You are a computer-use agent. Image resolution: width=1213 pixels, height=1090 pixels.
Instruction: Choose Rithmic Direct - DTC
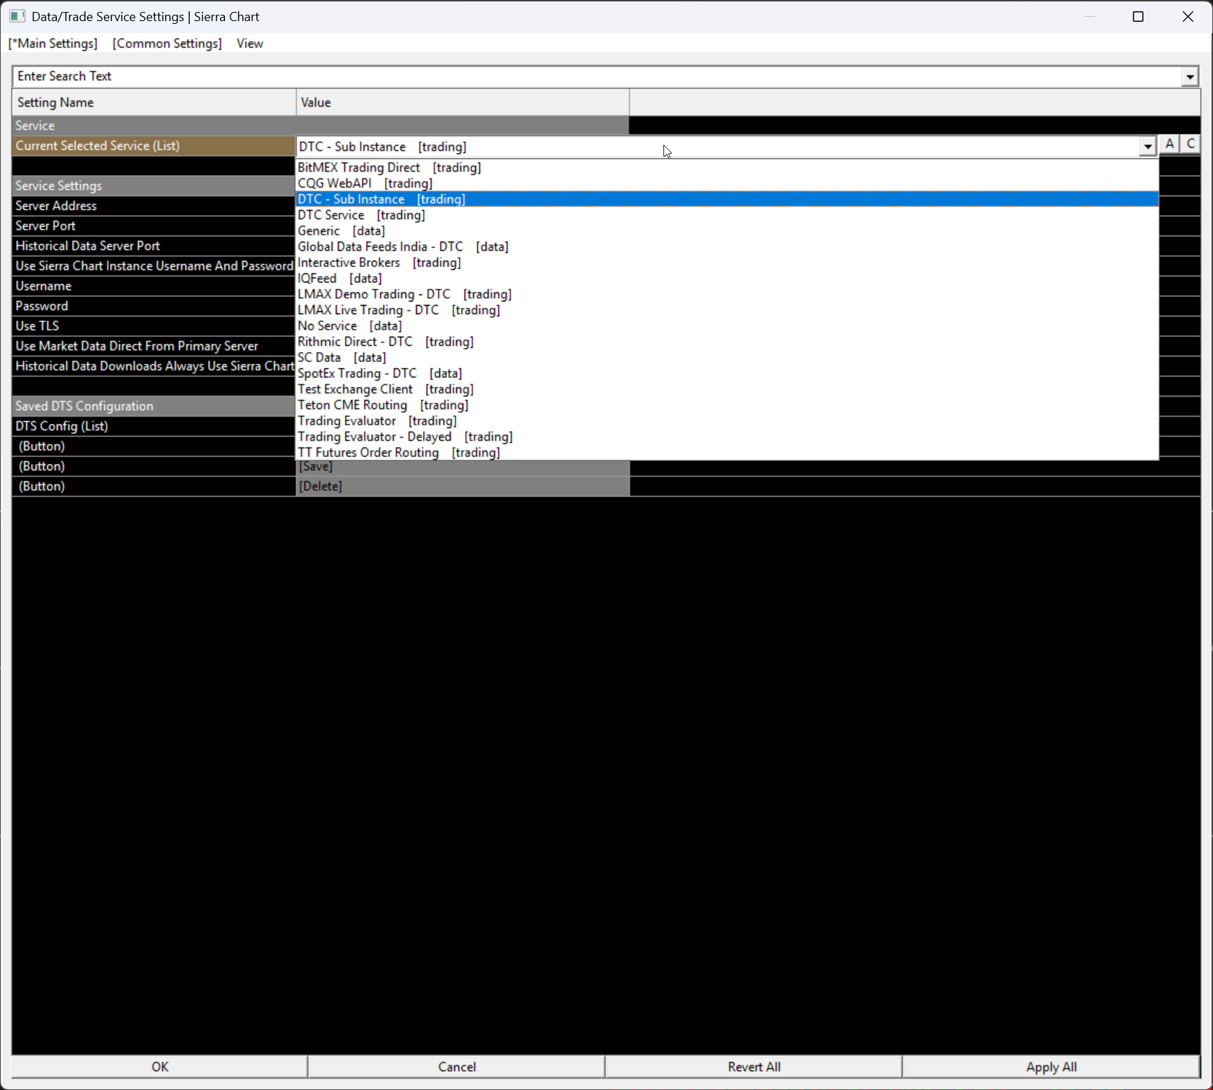click(x=727, y=342)
